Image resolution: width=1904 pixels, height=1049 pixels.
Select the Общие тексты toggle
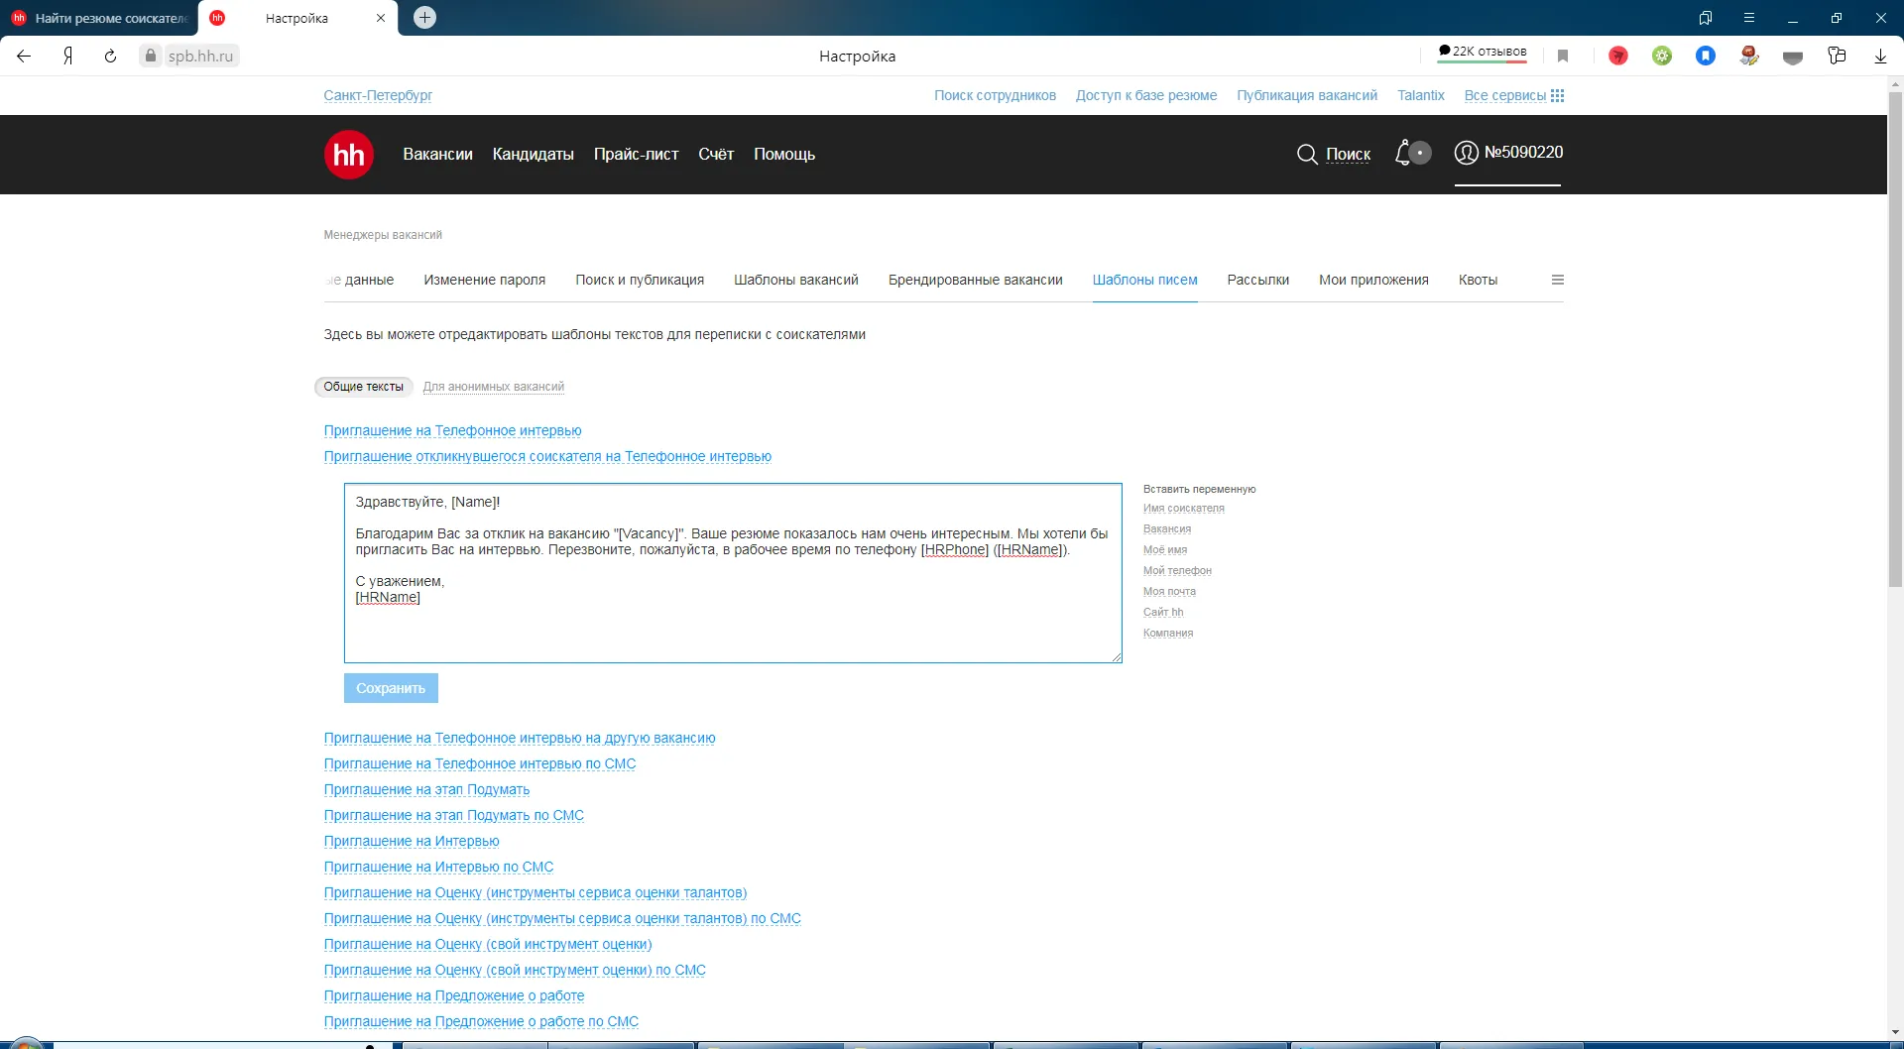click(x=363, y=387)
